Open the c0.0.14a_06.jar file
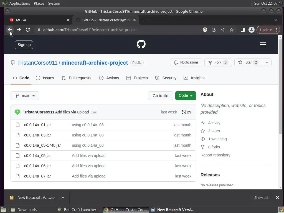 (37, 166)
